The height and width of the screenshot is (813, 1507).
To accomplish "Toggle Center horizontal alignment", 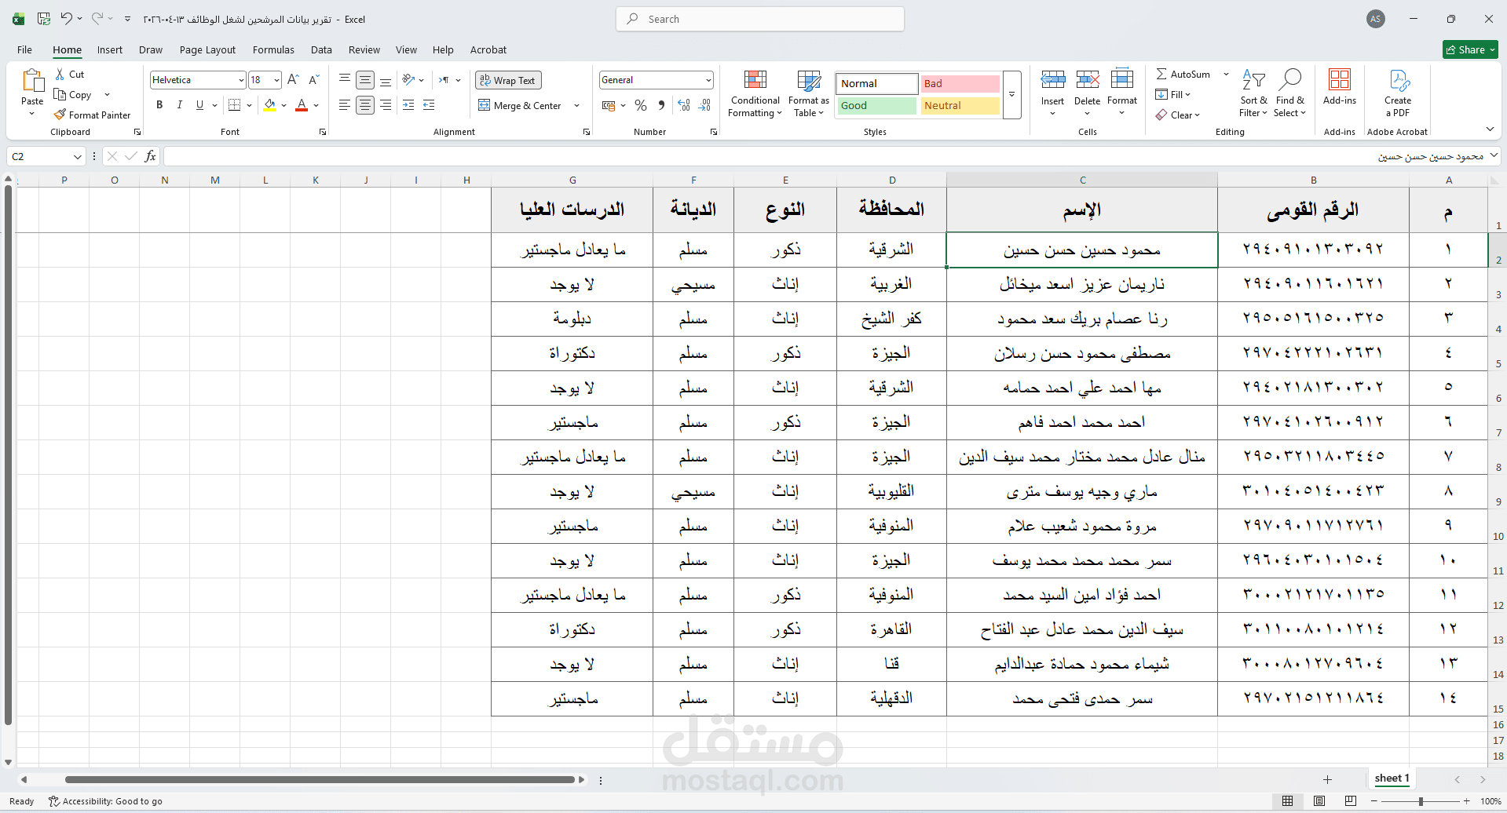I will point(365,104).
